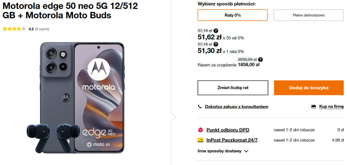Click the briefcase icon for business purchase
Screen dimensions: 347x165
[313, 107]
